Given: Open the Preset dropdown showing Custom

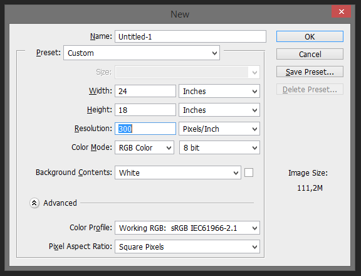Looking at the screenshot, I should (x=142, y=53).
